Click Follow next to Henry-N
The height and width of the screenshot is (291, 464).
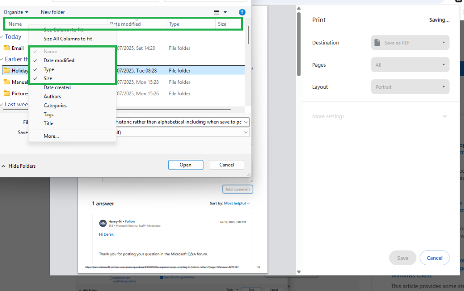[x=130, y=221]
